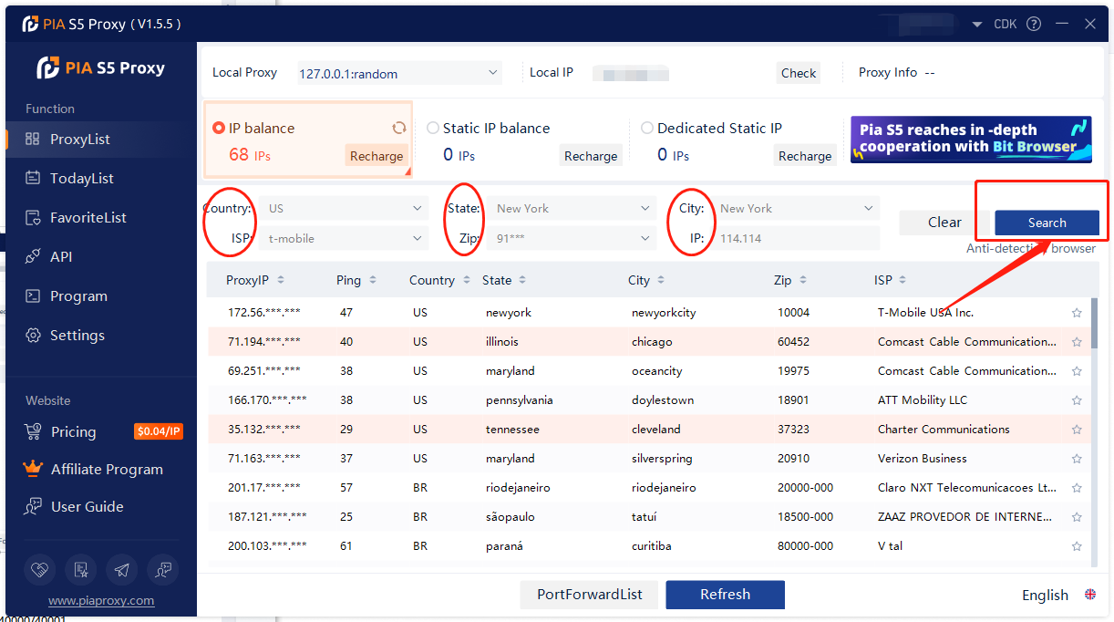This screenshot has height=622, width=1114.
Task: Click the help question mark icon
Action: click(x=1034, y=24)
